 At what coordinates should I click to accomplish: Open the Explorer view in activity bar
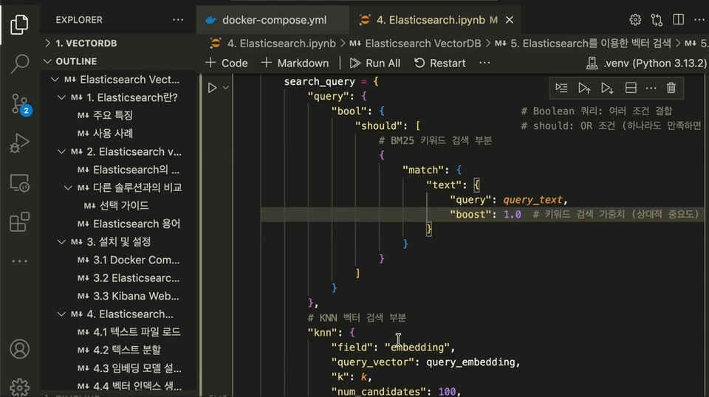click(x=20, y=25)
